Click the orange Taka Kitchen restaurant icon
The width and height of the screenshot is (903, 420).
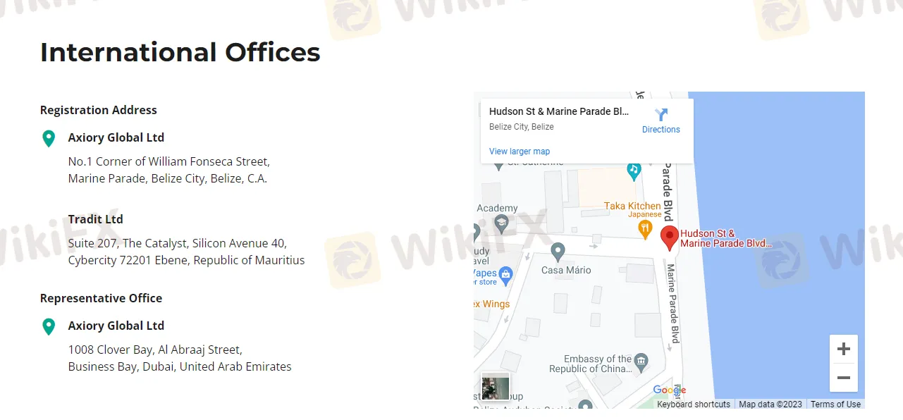click(644, 228)
